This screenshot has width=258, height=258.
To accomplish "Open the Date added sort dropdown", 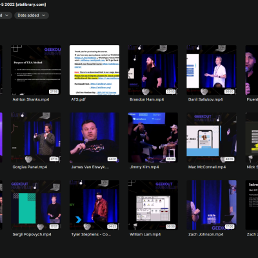I will tap(32, 15).
